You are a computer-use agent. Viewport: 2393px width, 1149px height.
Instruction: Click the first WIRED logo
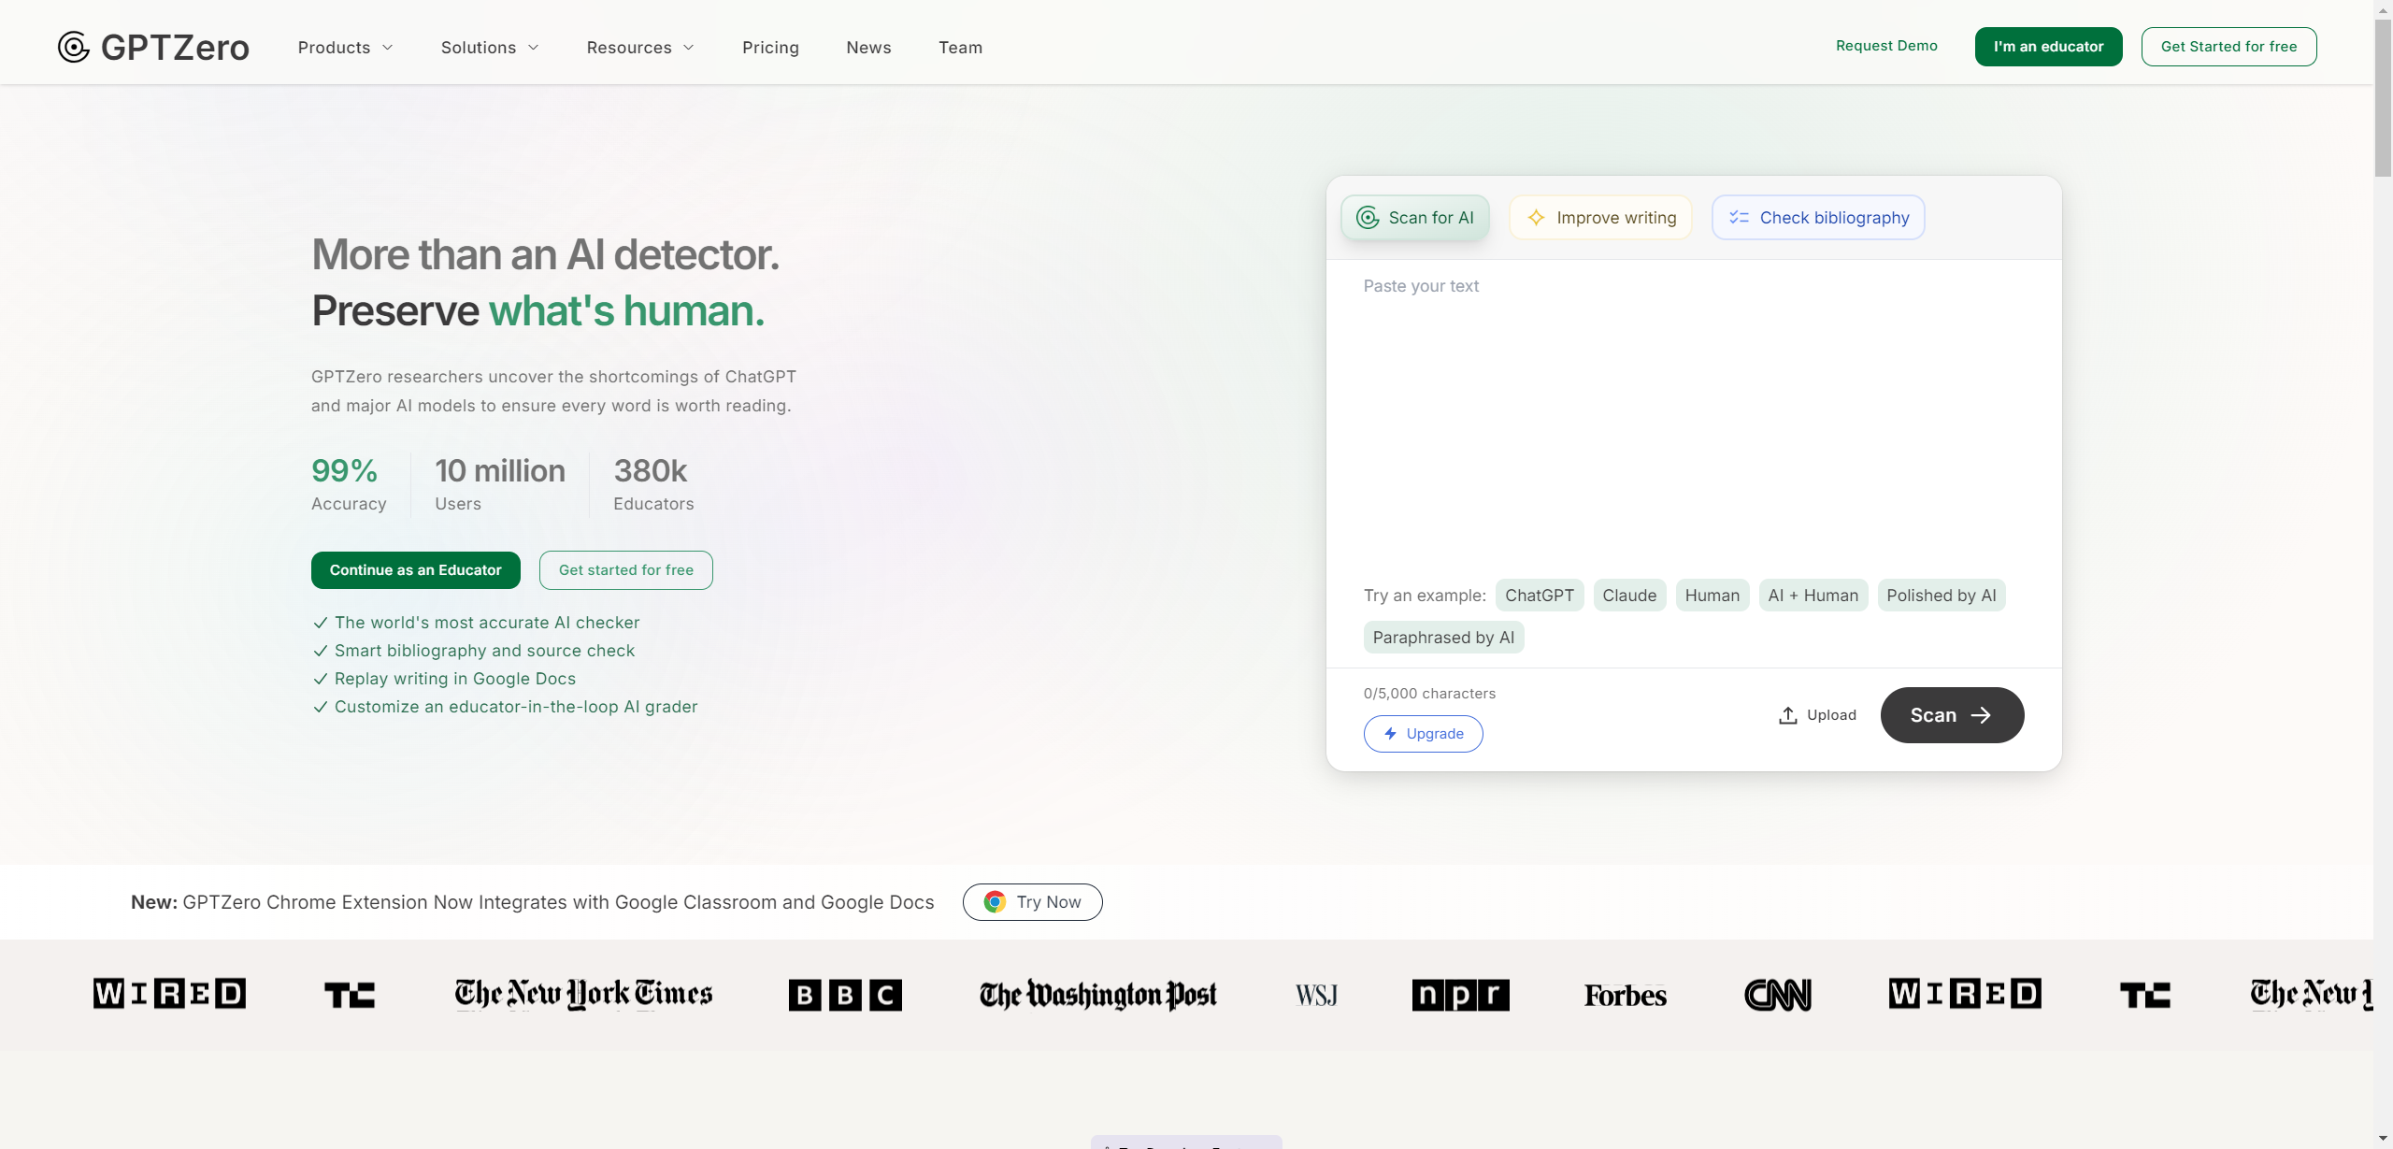click(169, 994)
